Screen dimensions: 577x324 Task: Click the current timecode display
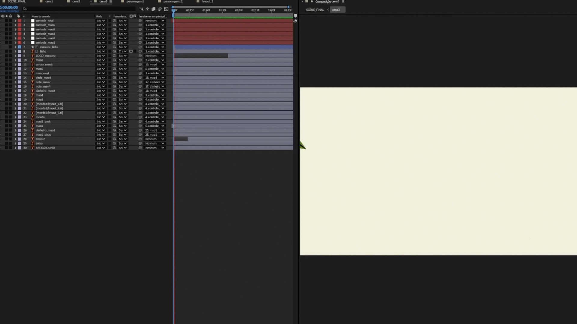[9, 7]
